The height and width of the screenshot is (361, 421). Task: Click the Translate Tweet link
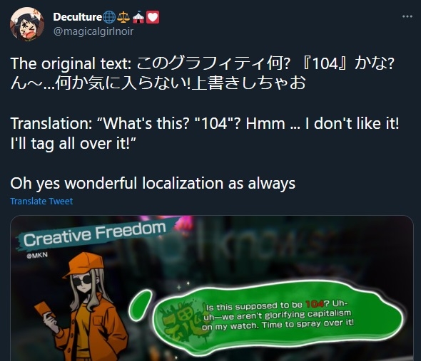coord(41,201)
